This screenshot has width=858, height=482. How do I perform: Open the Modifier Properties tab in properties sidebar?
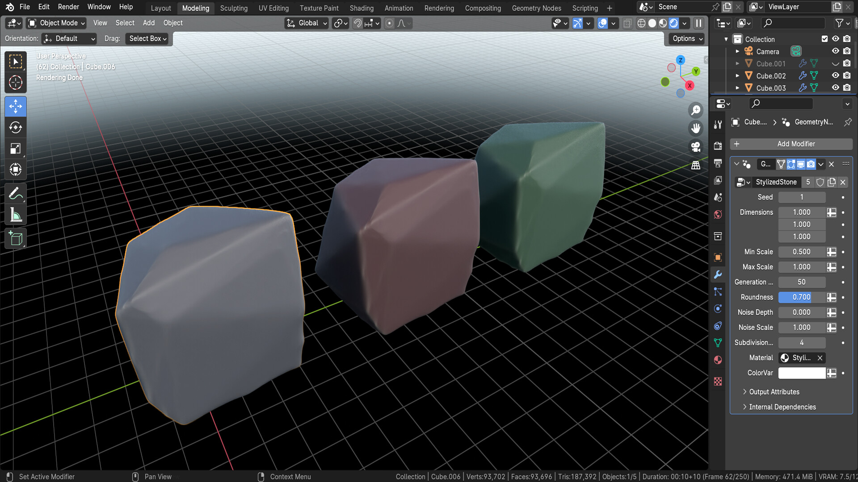(x=718, y=274)
